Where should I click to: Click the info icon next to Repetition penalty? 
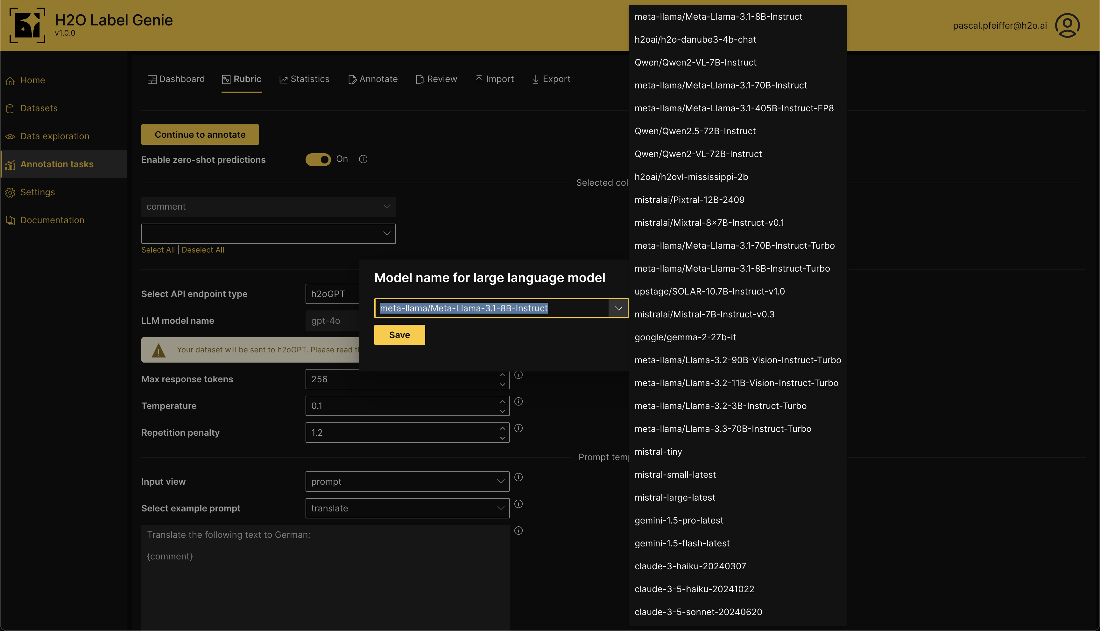coord(518,428)
